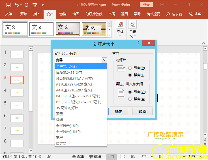Click the editor vertical scrollbar up arrow

coord(205,49)
